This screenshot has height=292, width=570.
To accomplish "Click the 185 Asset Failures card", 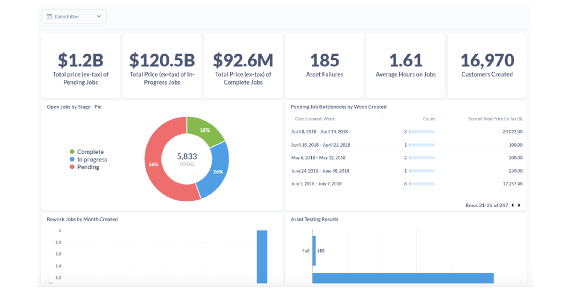I will (325, 66).
